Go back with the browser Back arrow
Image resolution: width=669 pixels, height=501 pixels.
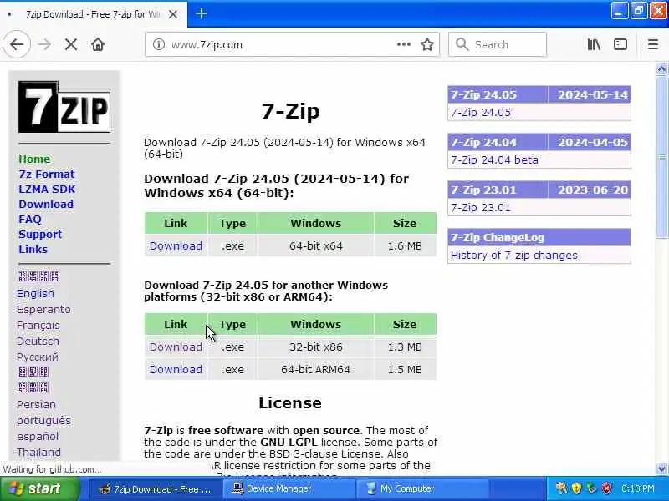(x=17, y=44)
